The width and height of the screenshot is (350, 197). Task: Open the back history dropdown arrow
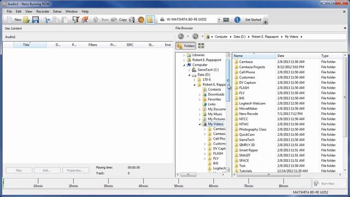tap(188, 37)
